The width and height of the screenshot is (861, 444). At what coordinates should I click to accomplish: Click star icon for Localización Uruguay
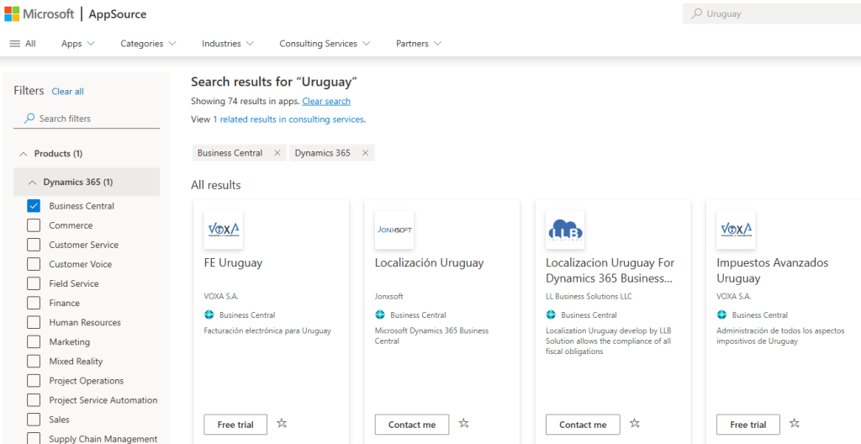pyautogui.click(x=463, y=424)
